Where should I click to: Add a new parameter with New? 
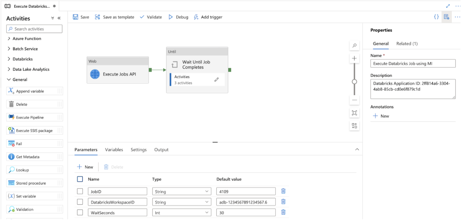tap(85, 167)
